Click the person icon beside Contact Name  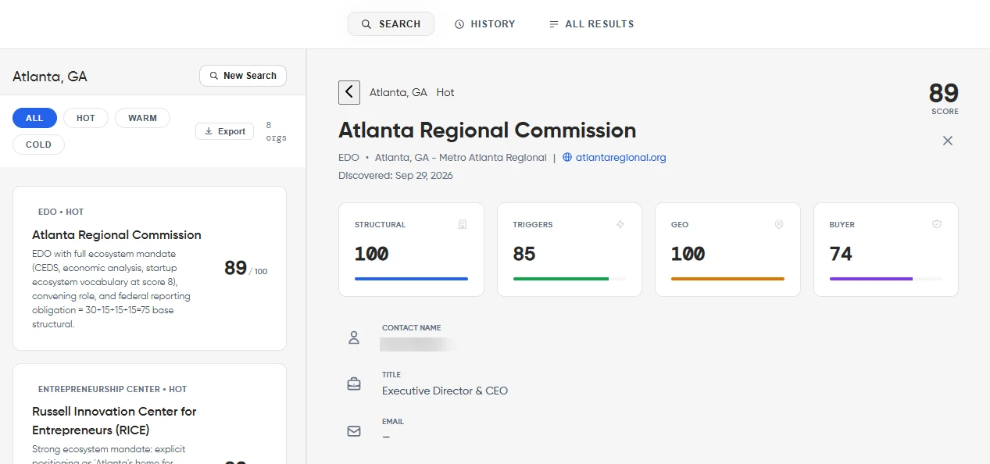(x=354, y=337)
